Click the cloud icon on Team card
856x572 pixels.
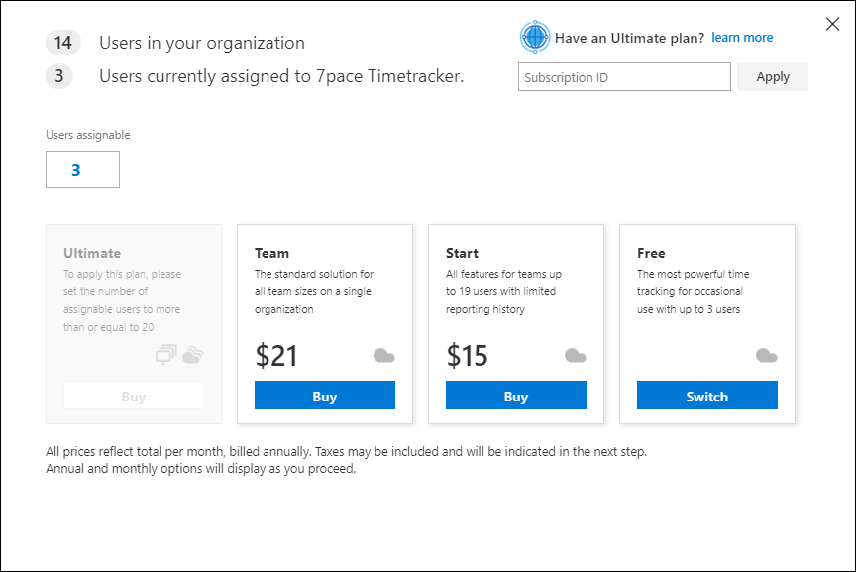click(384, 356)
